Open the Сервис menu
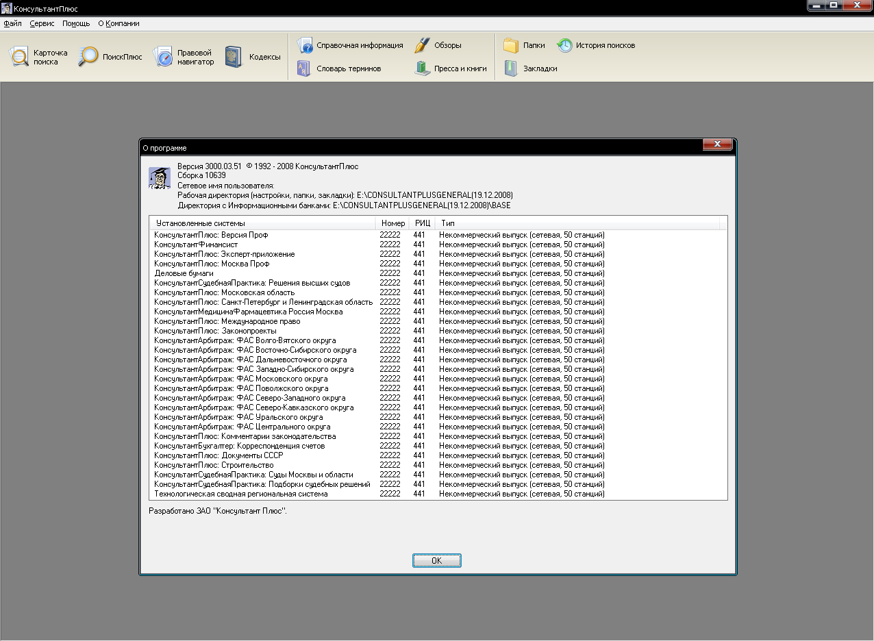Viewport: 874px width, 641px height. [42, 23]
